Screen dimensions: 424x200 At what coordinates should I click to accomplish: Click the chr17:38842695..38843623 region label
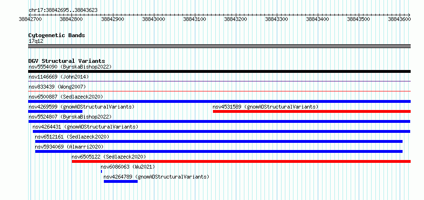(x=63, y=10)
